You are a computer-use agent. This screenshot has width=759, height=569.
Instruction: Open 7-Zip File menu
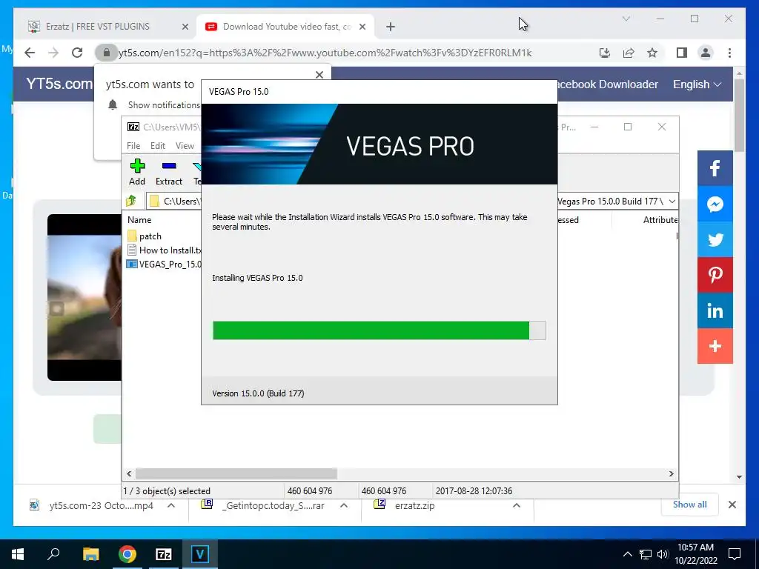[133, 146]
